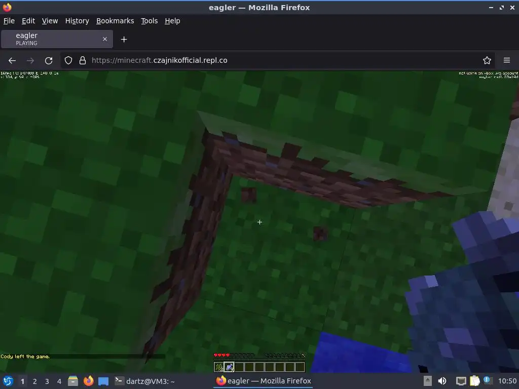The width and height of the screenshot is (519, 389).
Task: Switch to workspace 4
Action: pos(59,381)
